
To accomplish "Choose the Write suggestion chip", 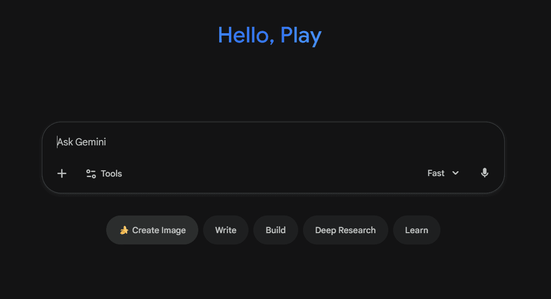I will (x=226, y=230).
